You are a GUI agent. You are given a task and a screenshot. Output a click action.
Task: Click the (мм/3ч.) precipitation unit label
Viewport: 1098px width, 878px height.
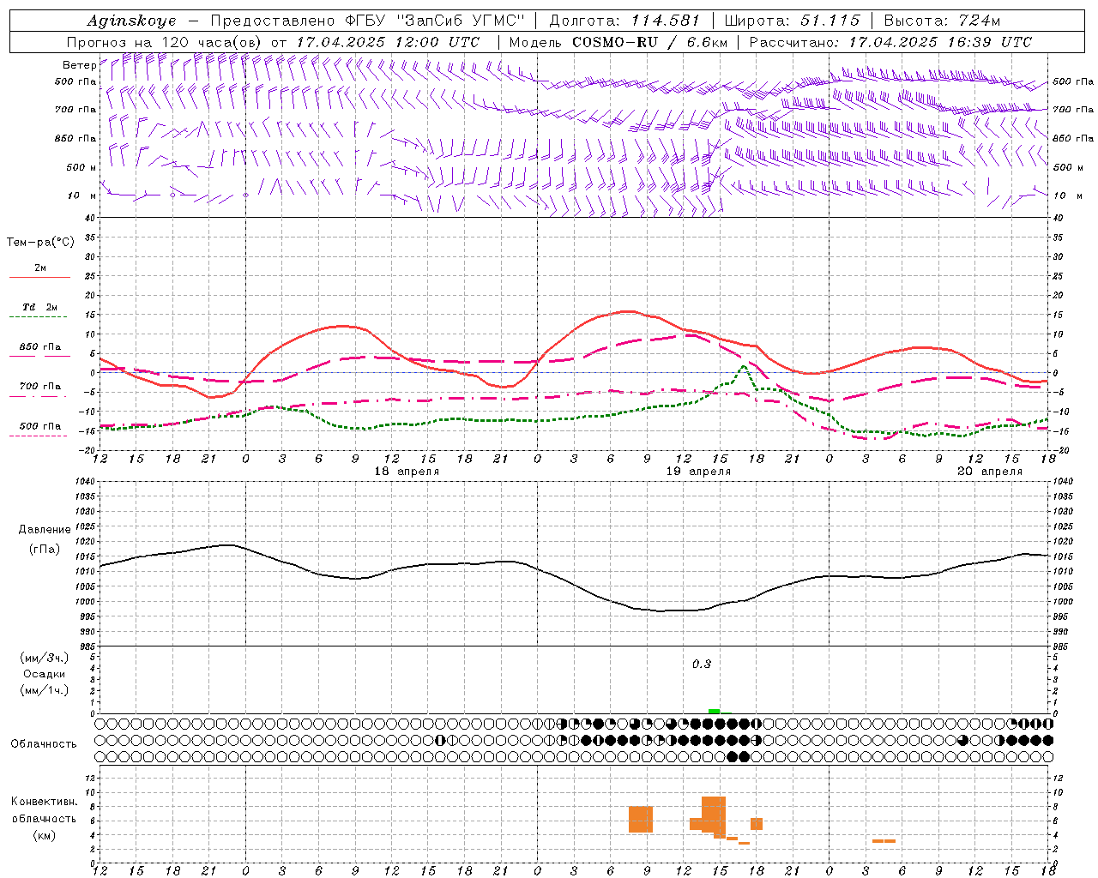45,658
